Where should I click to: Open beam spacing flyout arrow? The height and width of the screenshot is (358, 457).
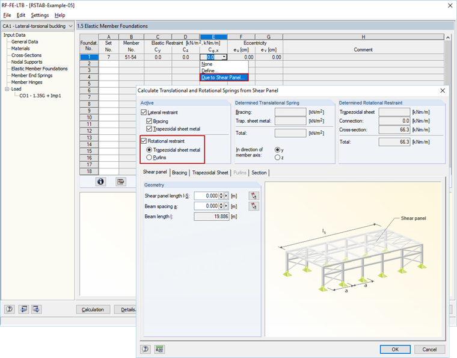[226, 206]
